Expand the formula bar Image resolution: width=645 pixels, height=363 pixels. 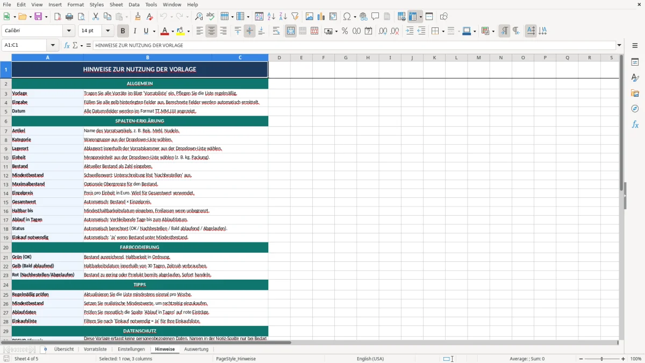pos(619,45)
